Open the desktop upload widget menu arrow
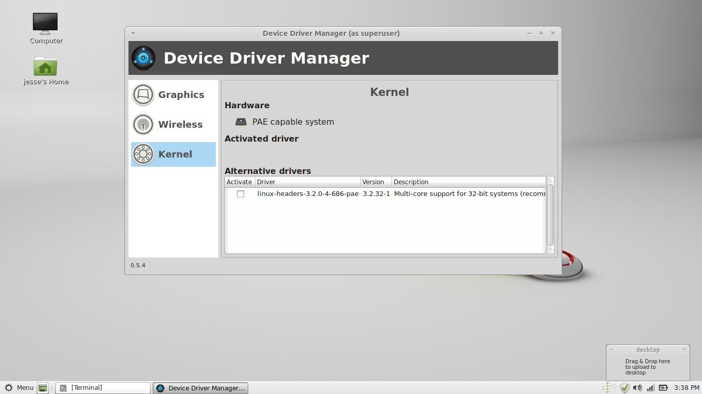Screen dimensions: 702x394 point(612,350)
